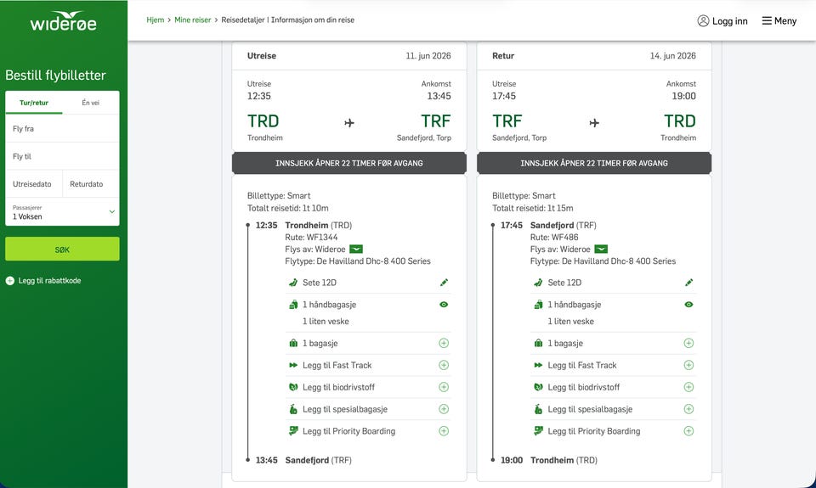Add biodrivstoff plus on outbound flight
The image size is (816, 488).
[444, 387]
